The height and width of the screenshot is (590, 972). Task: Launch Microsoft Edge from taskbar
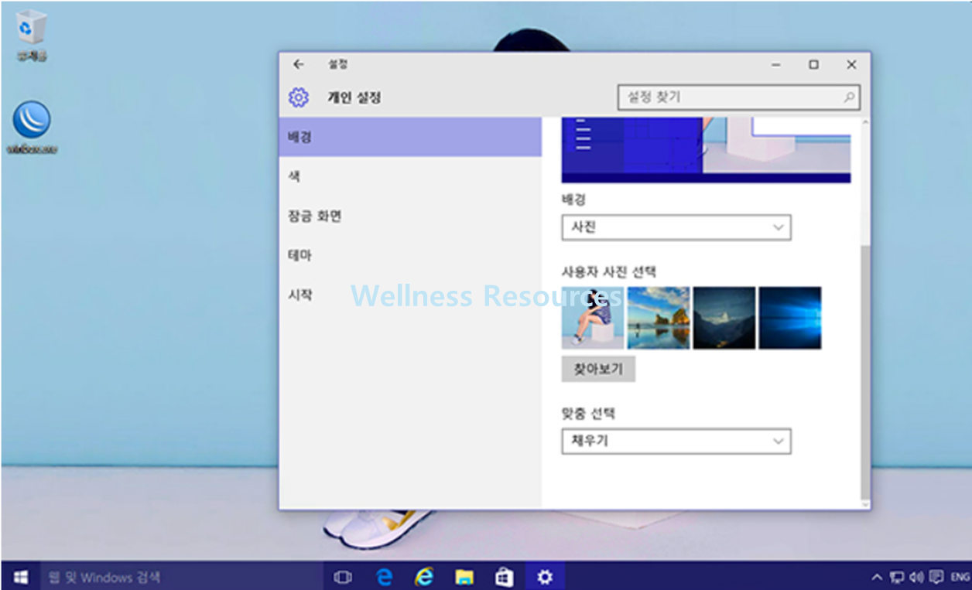coord(384,577)
